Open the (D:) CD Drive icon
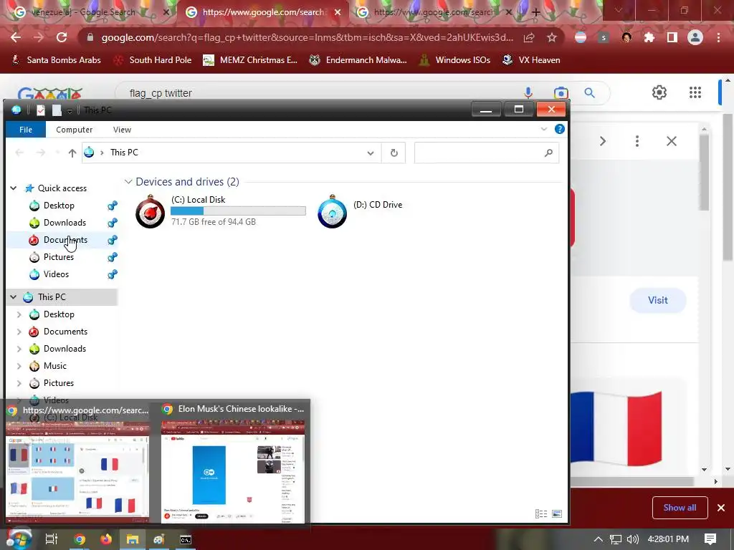The image size is (734, 550). pyautogui.click(x=332, y=211)
